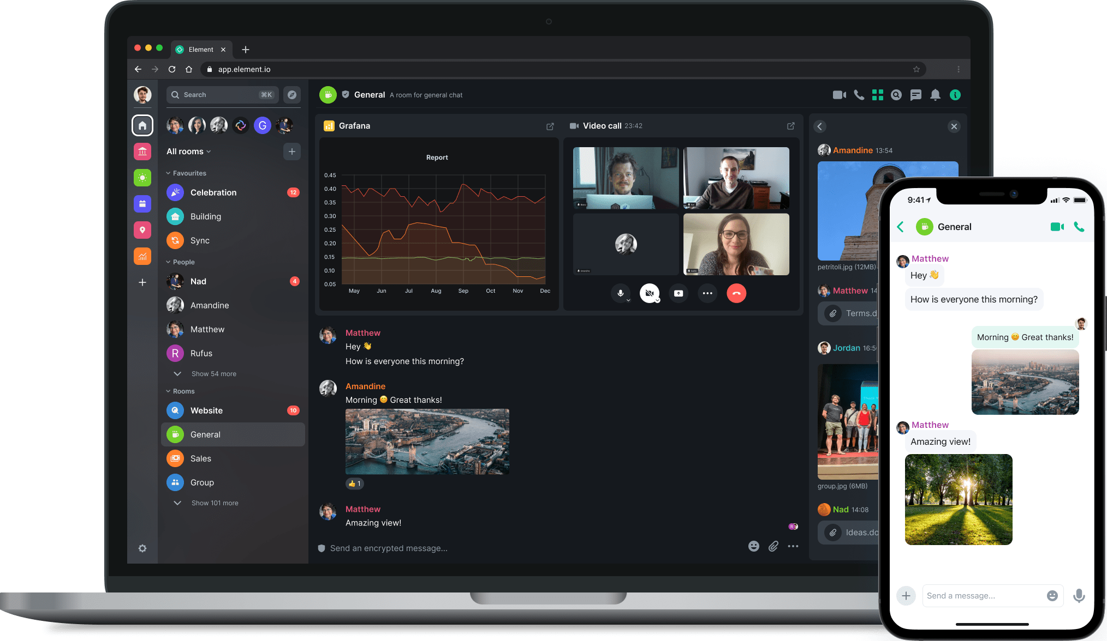Image resolution: width=1107 pixels, height=641 pixels.
Task: Reload the page in browser
Action: [x=172, y=69]
